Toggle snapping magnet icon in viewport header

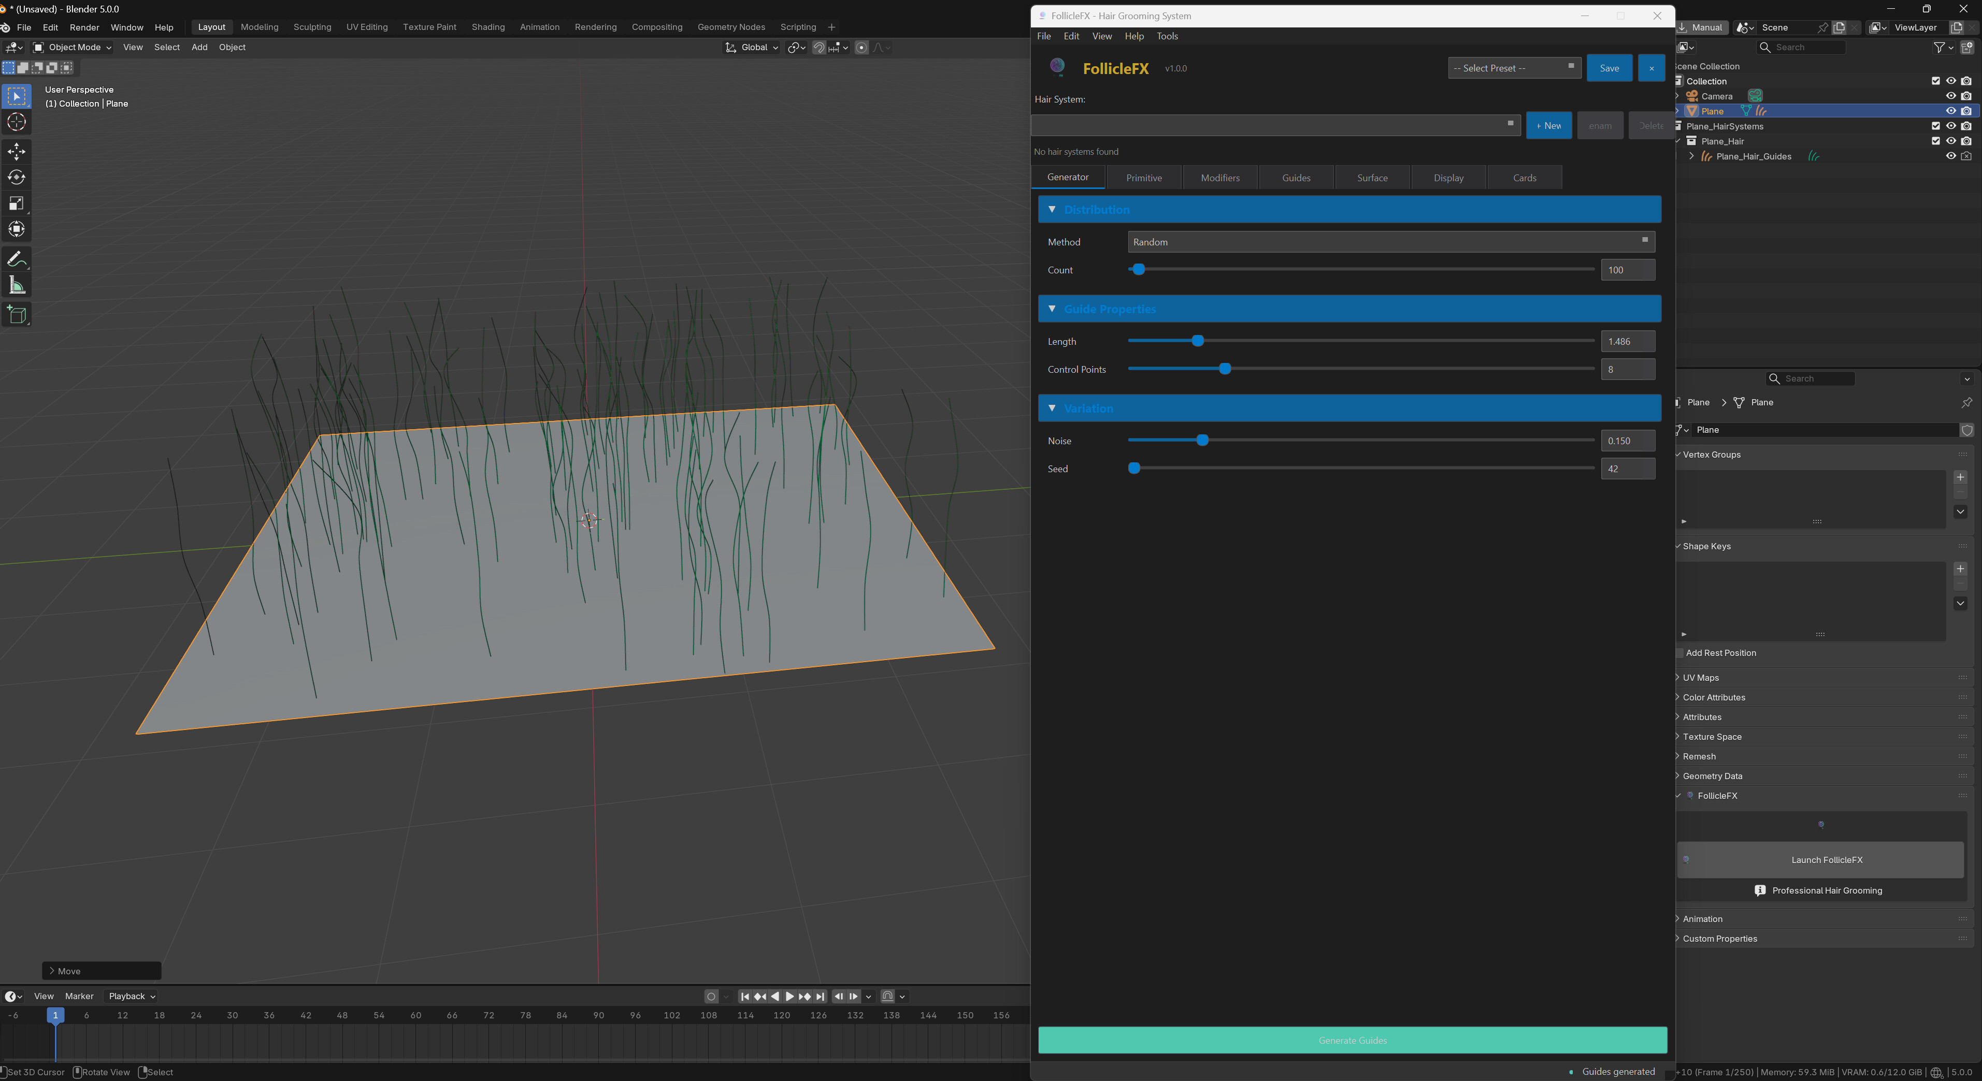(818, 48)
